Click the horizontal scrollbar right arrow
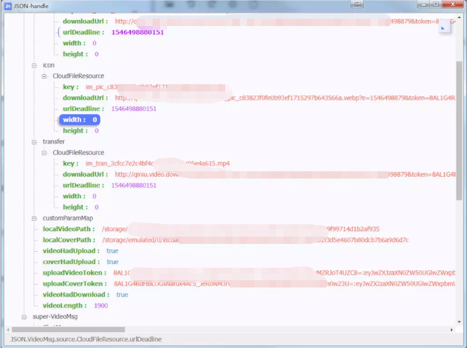The height and width of the screenshot is (348, 468). click(452, 330)
